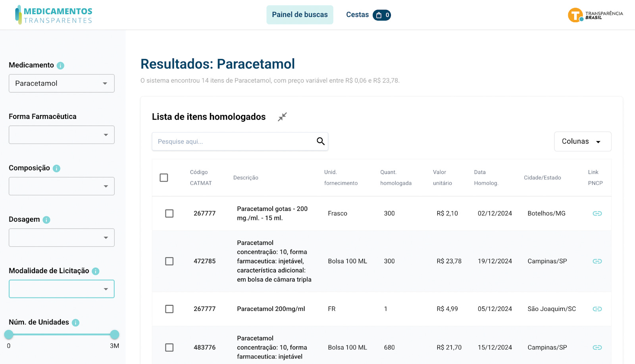Click the maximum 3M units slider handle
The width and height of the screenshot is (635, 364).
[x=114, y=335]
